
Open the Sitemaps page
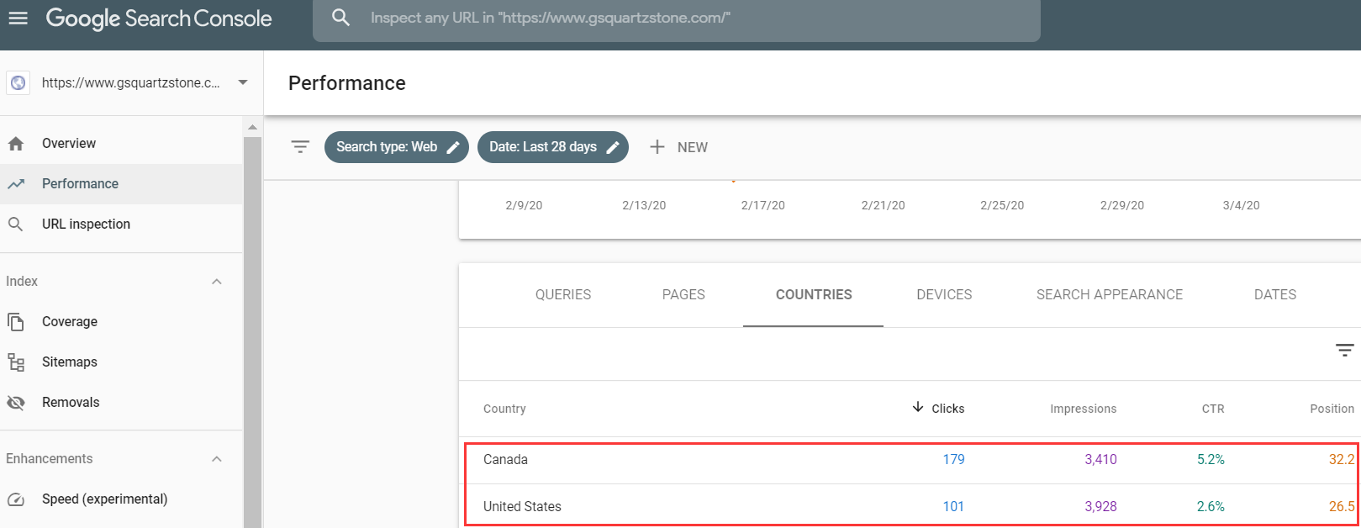121,362
